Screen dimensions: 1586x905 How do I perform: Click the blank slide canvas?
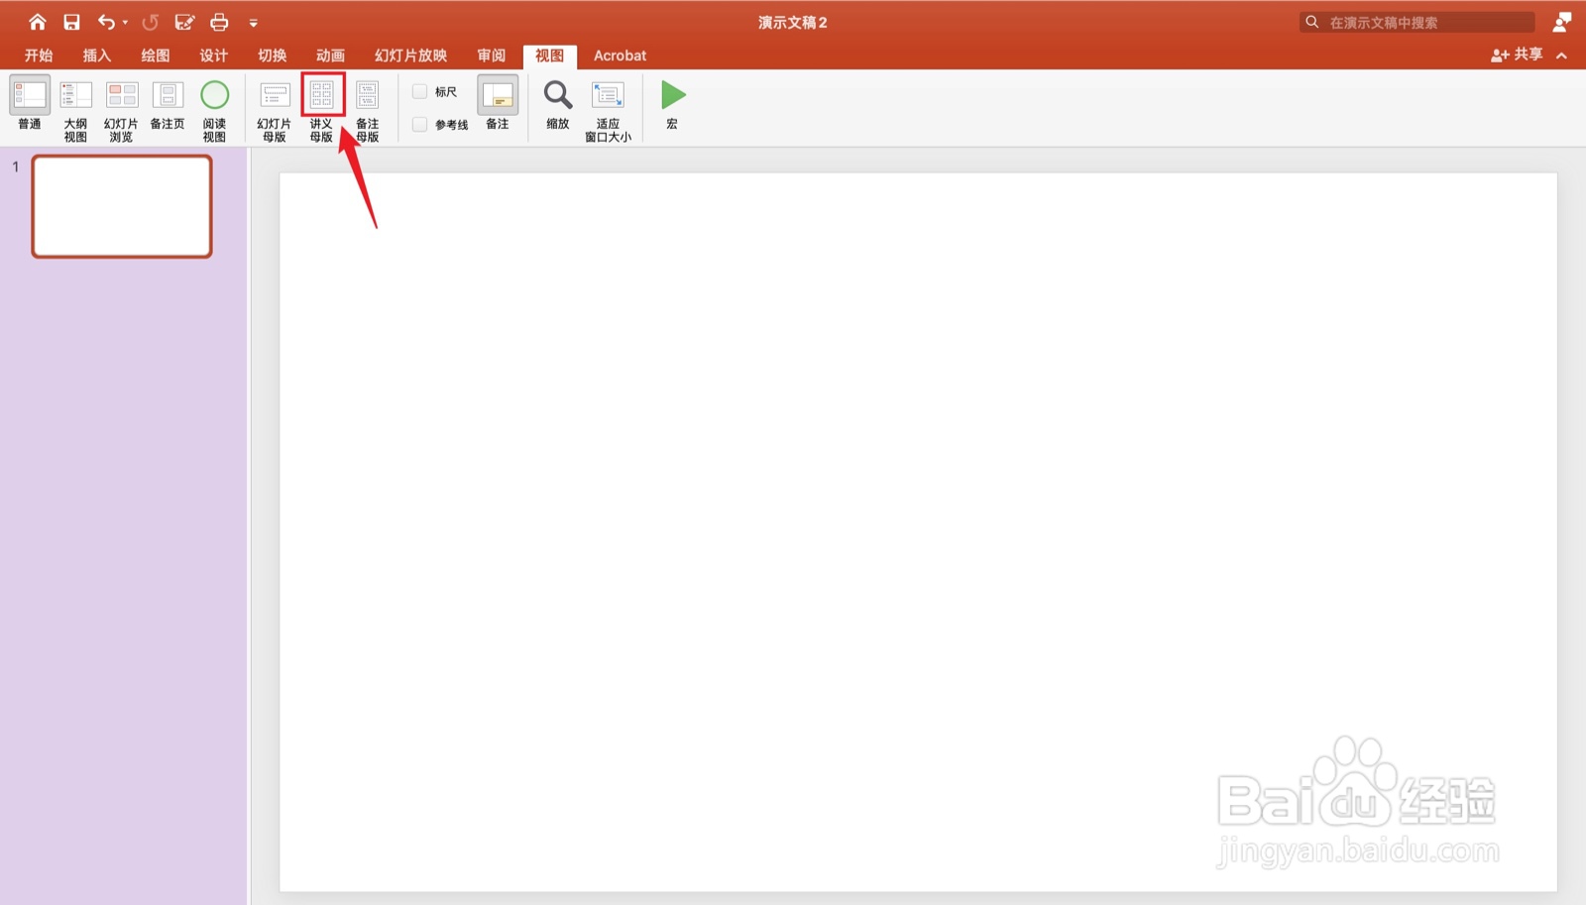918,532
